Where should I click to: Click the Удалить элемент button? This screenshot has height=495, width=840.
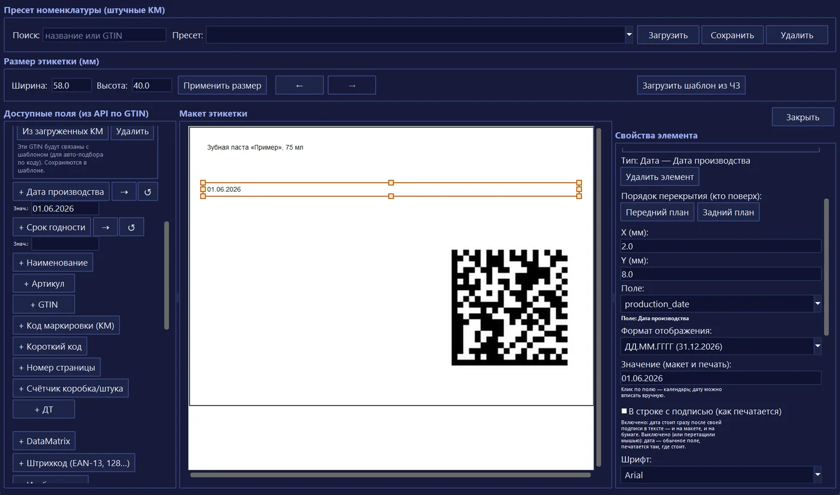click(x=659, y=177)
